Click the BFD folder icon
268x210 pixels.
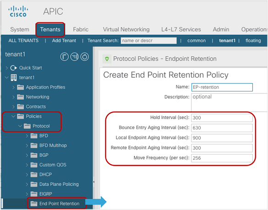pyautogui.click(x=34, y=136)
